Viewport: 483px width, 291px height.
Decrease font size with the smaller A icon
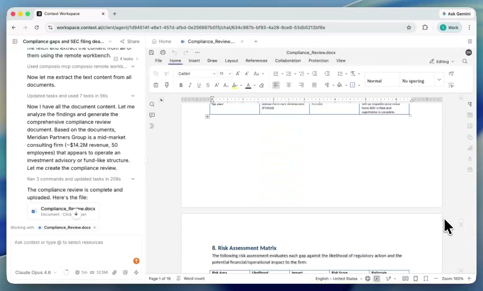click(247, 74)
